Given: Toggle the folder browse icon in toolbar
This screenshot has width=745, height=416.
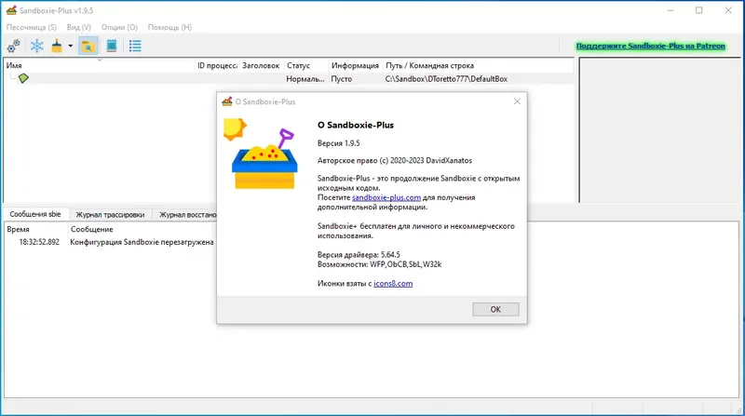Looking at the screenshot, I should pos(88,46).
